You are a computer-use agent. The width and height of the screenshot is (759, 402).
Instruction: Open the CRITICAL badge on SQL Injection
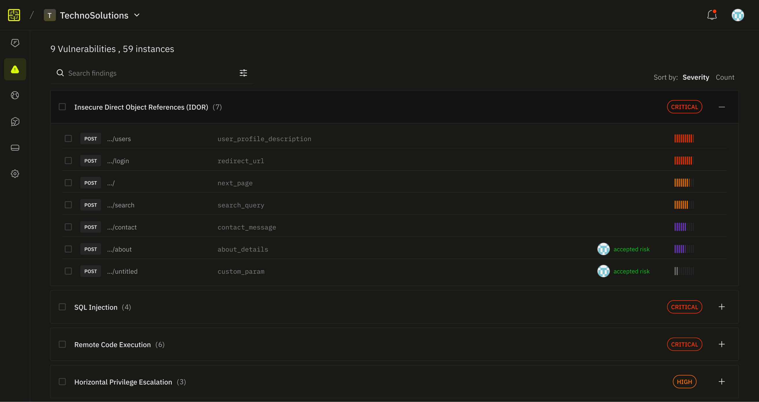[684, 307]
